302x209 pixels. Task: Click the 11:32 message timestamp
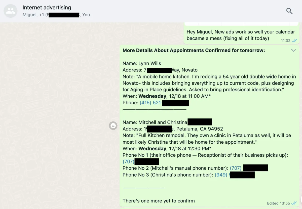[285, 40]
